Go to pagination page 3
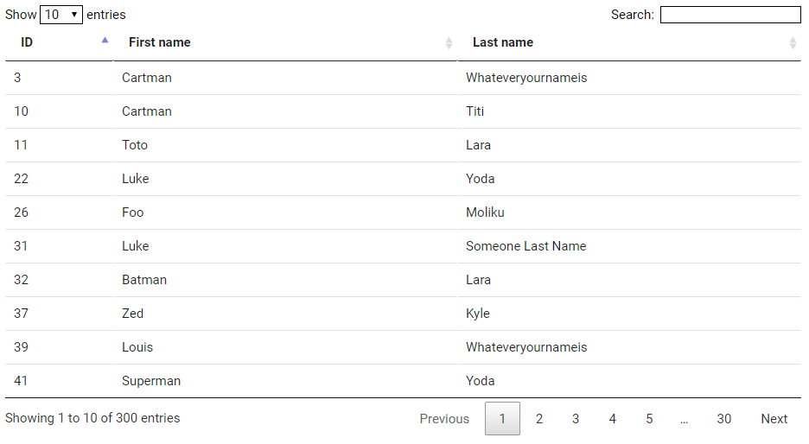 coord(576,419)
